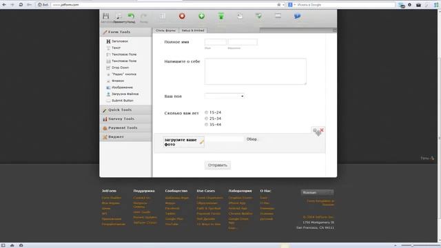Click the browser reload button

point(21,5)
